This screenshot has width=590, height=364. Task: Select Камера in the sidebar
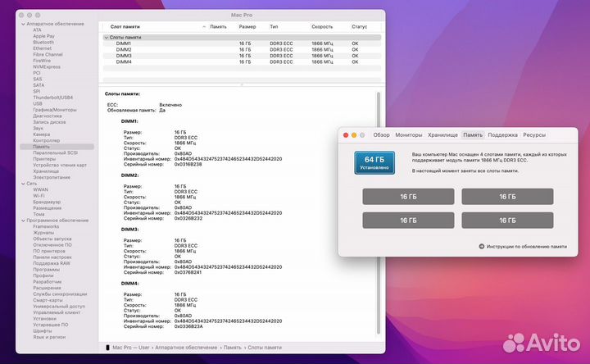point(42,134)
